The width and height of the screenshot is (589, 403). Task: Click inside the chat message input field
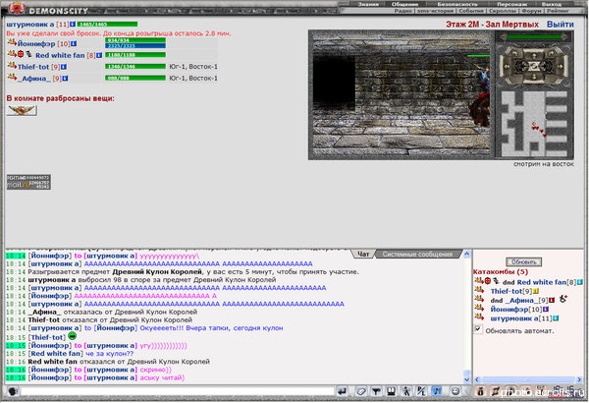tap(178, 392)
